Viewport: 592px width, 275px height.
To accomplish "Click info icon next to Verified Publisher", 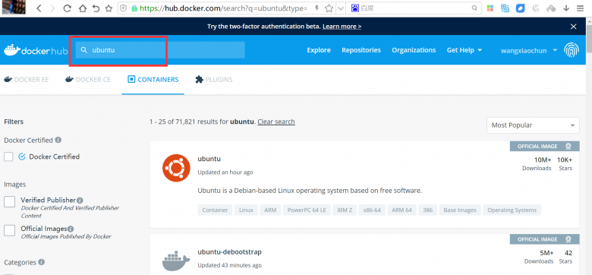I will click(x=80, y=201).
